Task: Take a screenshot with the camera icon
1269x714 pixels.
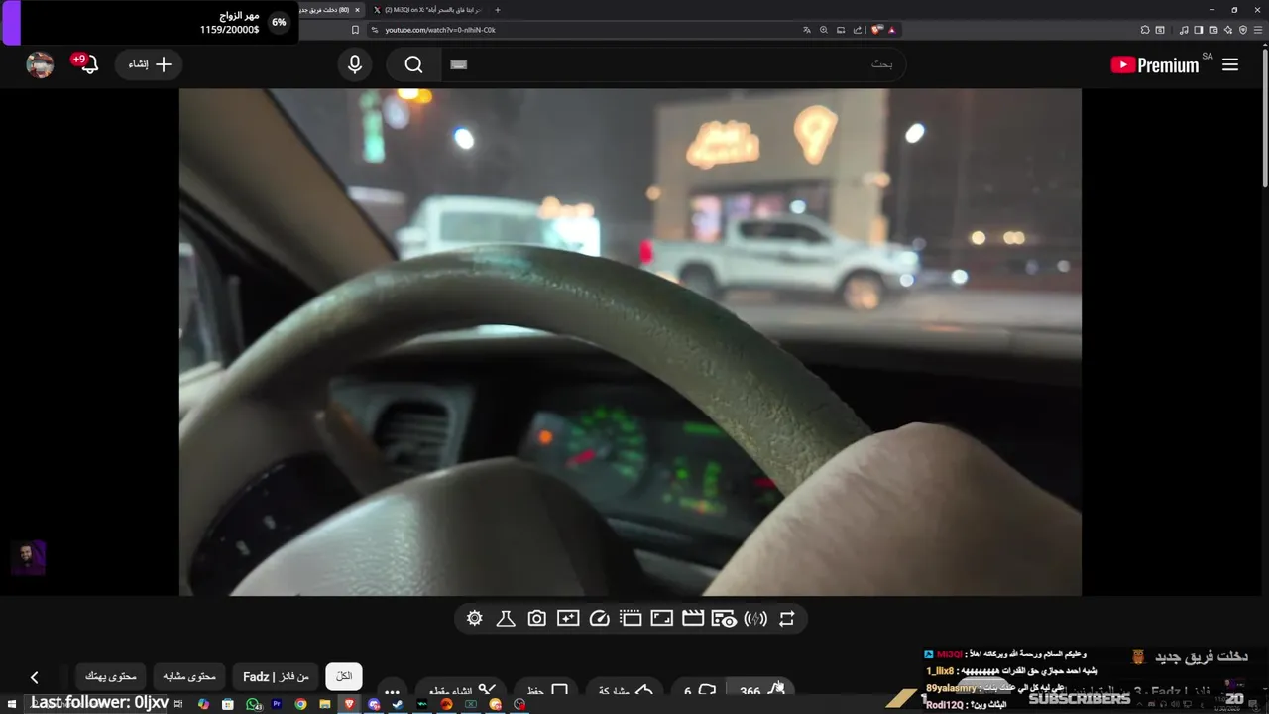Action: [x=536, y=619]
